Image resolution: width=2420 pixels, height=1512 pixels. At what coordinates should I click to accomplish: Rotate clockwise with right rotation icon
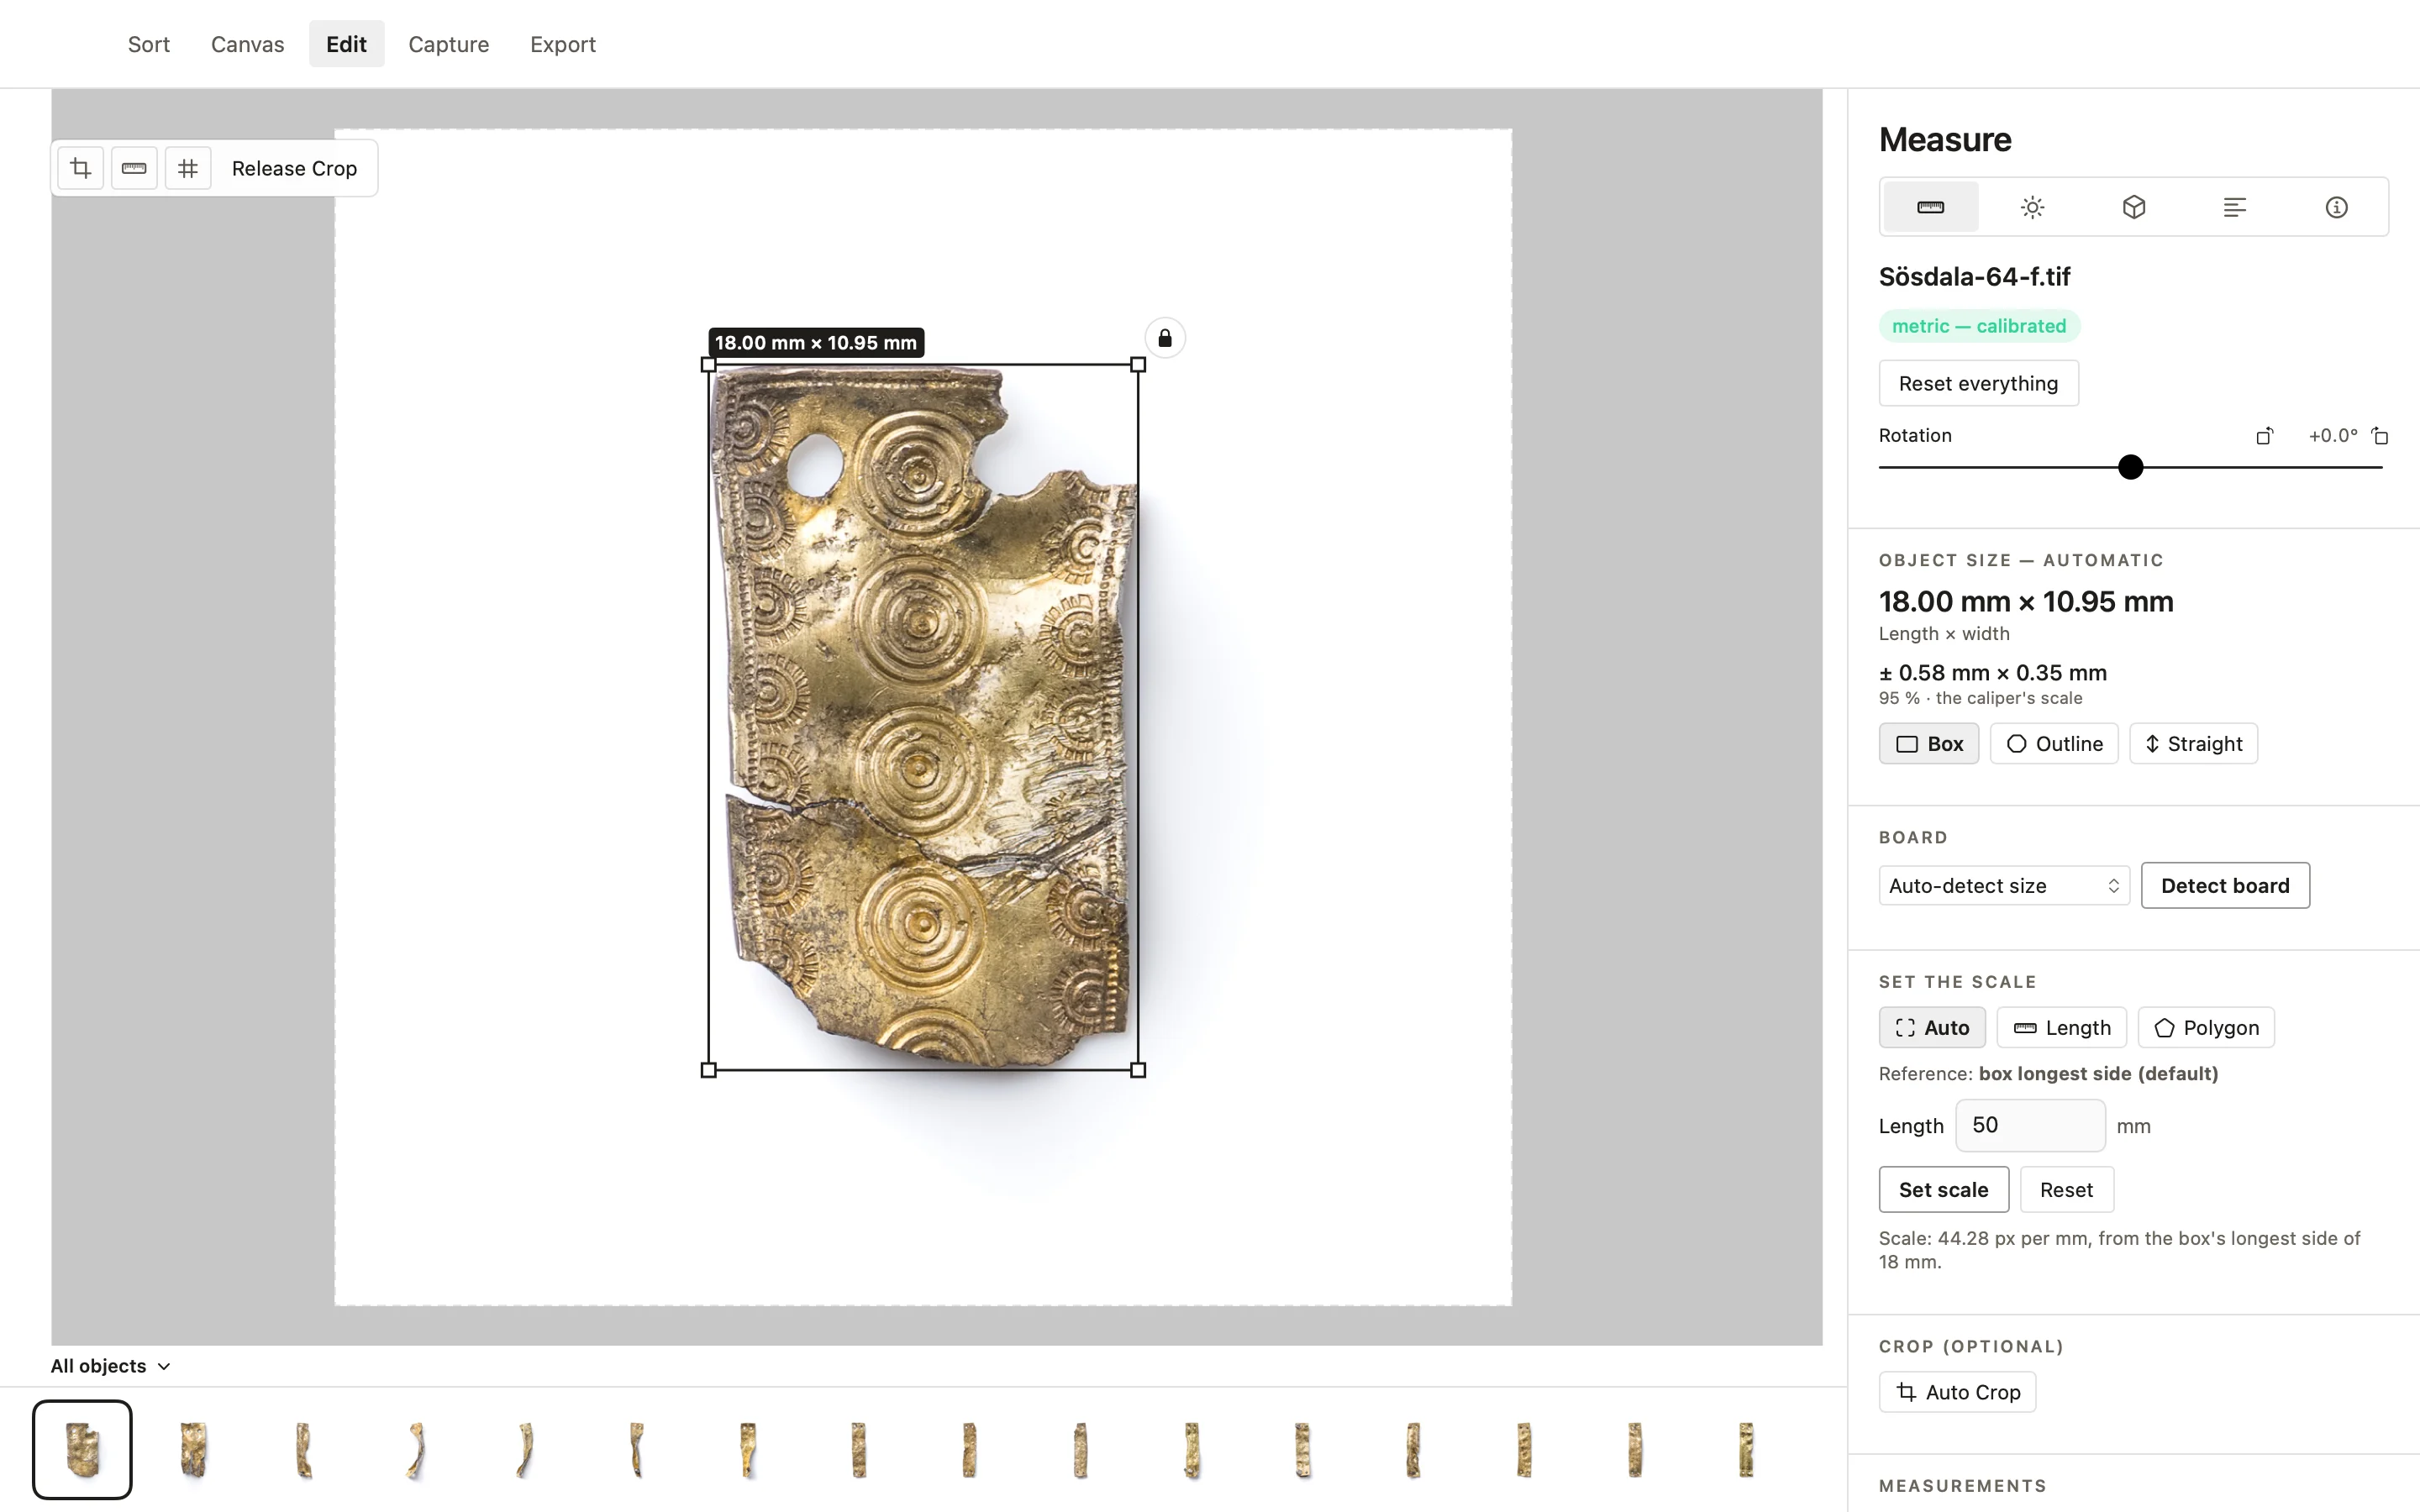point(2380,436)
